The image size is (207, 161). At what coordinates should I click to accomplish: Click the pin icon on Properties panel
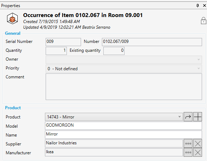coord(197,6)
